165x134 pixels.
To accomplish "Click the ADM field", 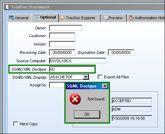I will (x=132, y=109).
